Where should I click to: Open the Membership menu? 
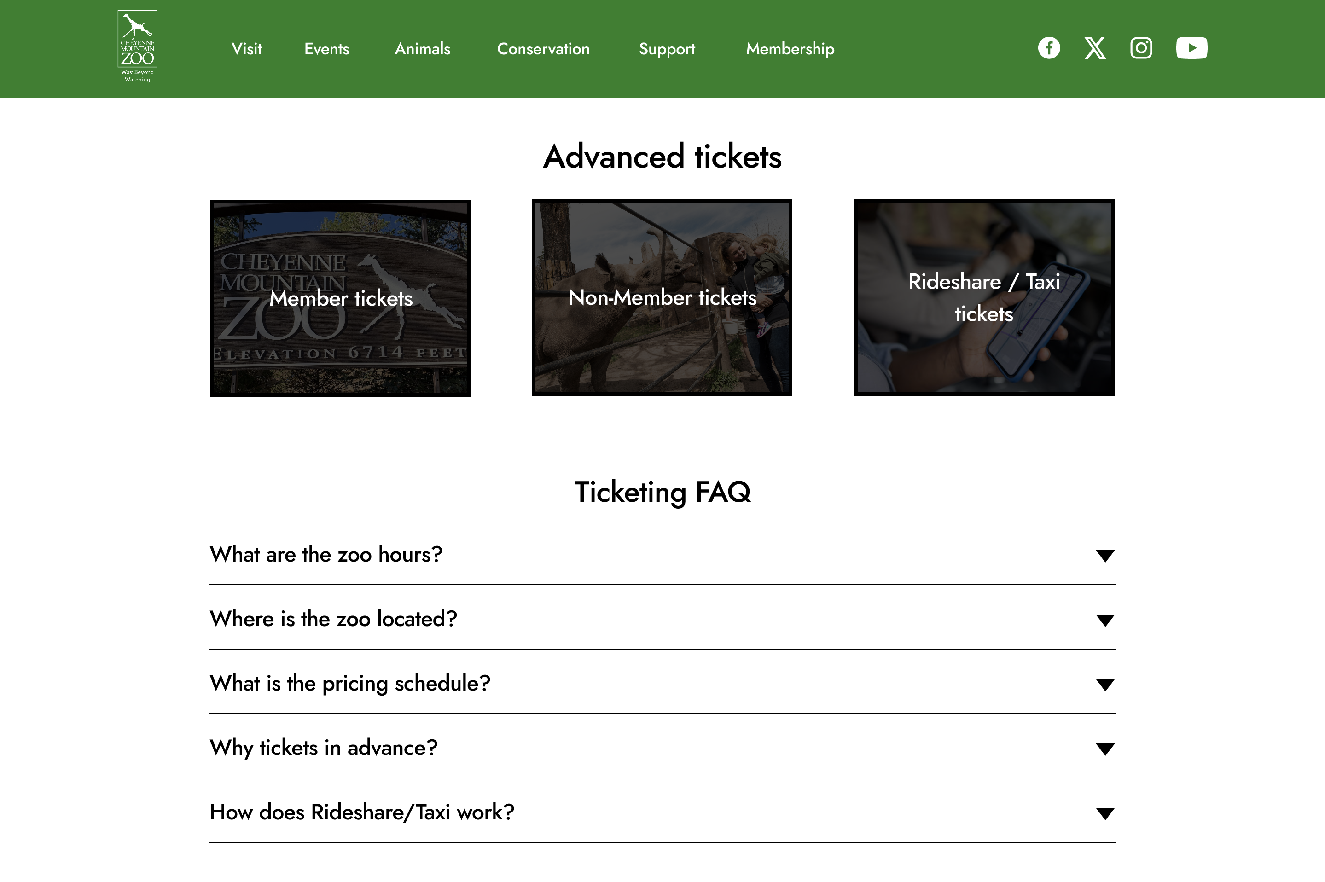pyautogui.click(x=790, y=49)
